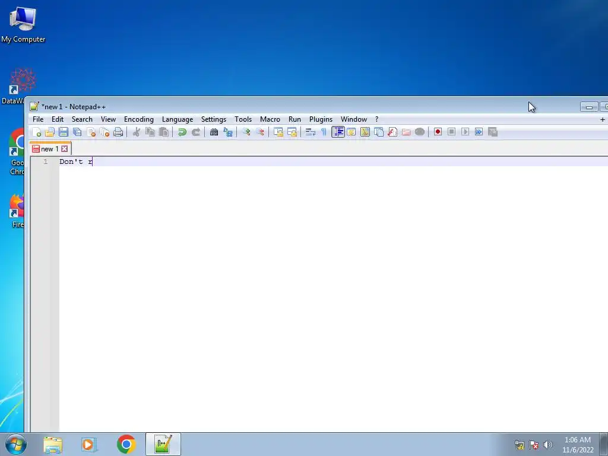The image size is (608, 456).
Task: Cut the selection with the scissors icon
Action: [x=136, y=132]
